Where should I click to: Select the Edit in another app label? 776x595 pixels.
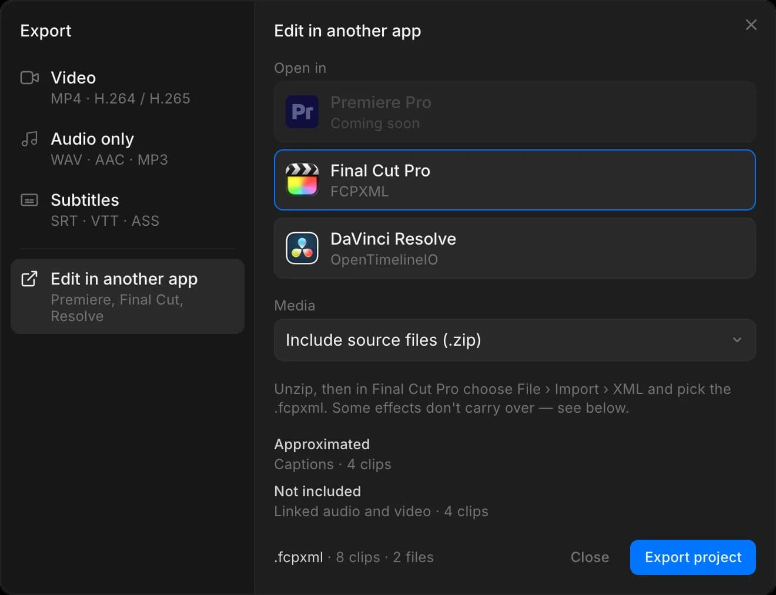tap(124, 279)
